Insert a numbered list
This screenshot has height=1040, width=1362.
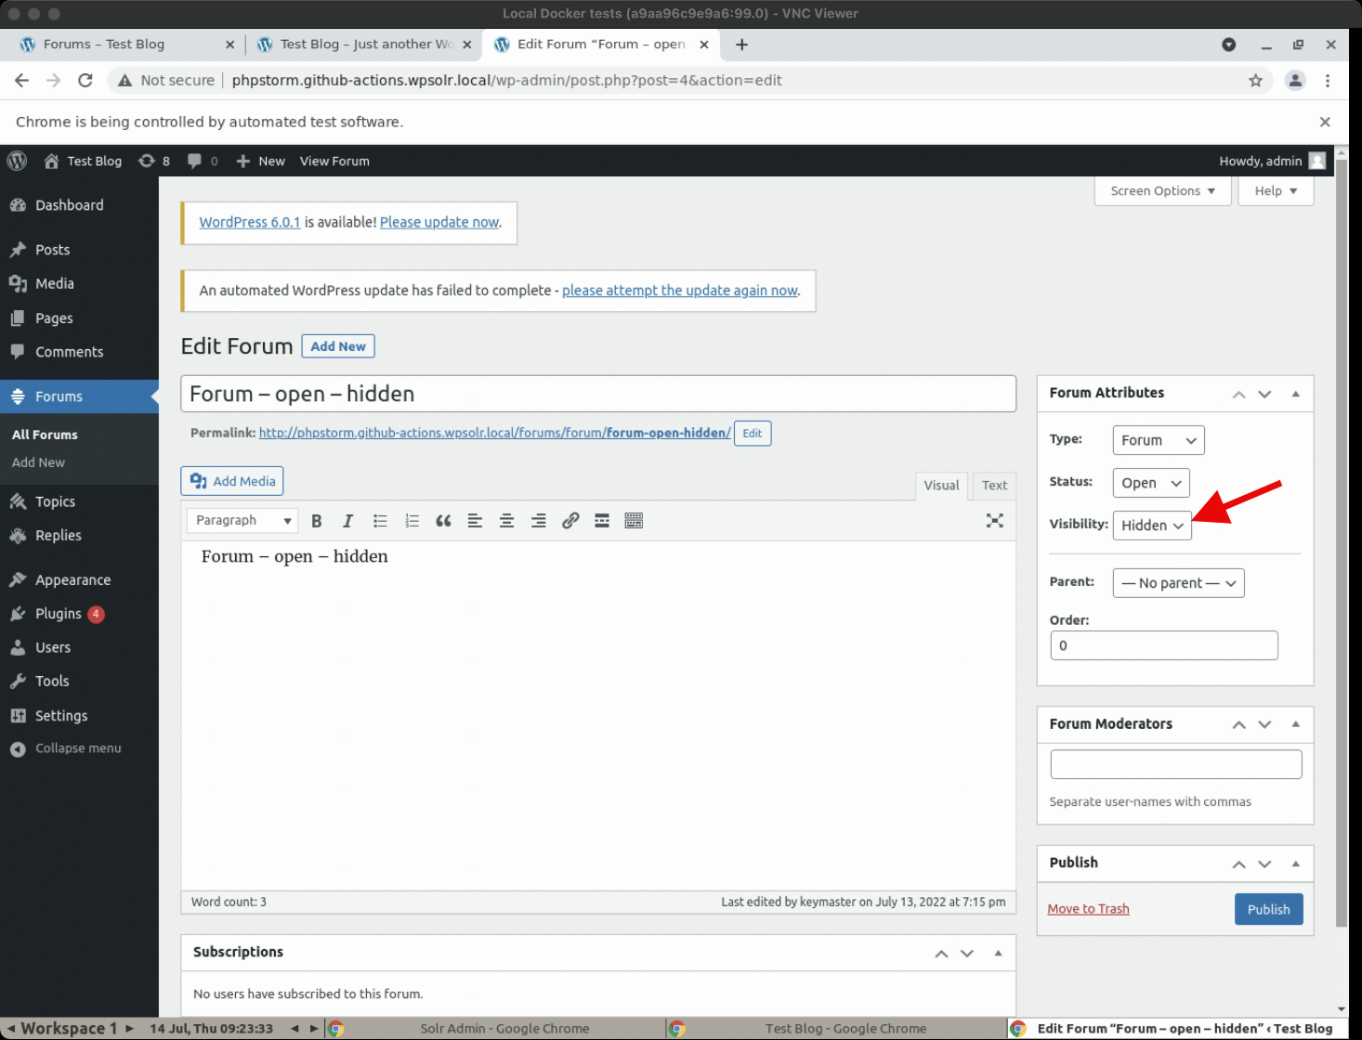tap(412, 521)
